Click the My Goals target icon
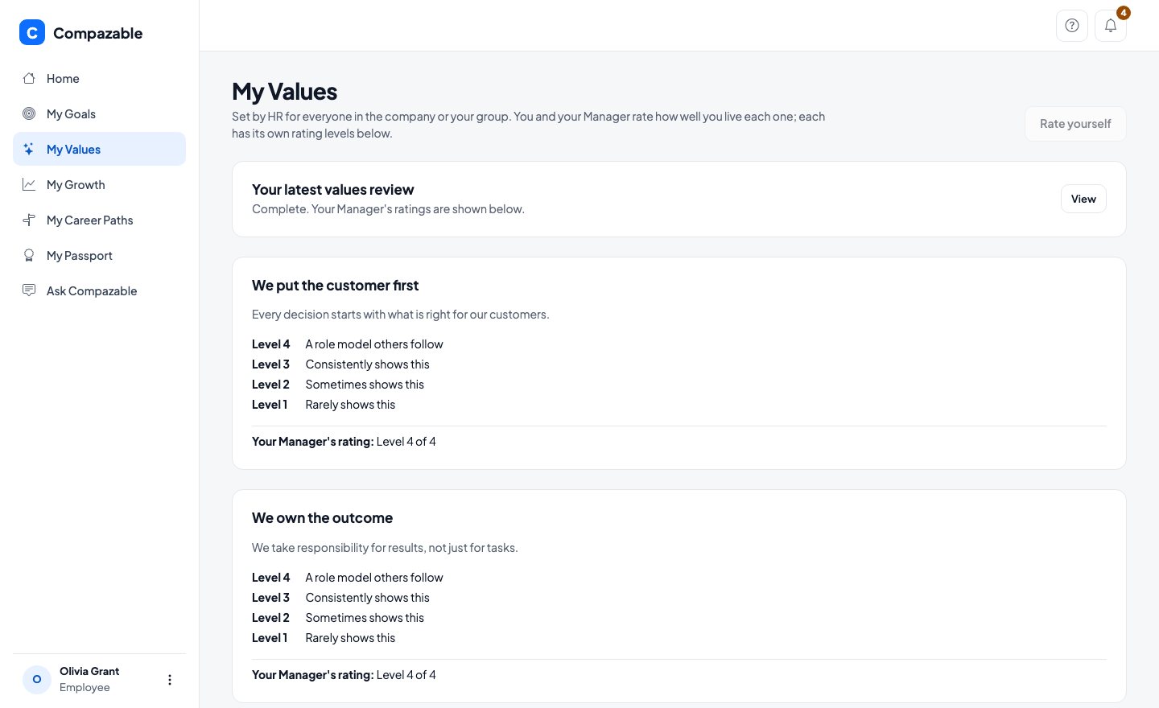 tap(29, 113)
